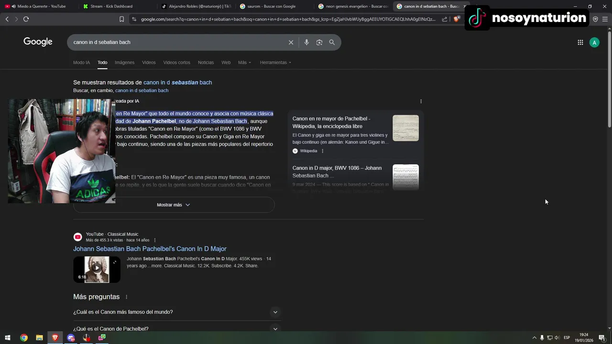Open site info icon beside the URL
Screen dimensions: 612x344
pyautogui.click(x=134, y=19)
